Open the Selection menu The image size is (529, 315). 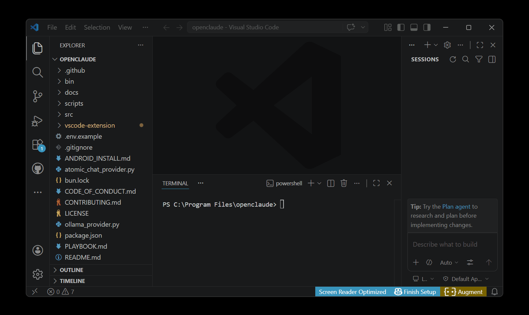(x=97, y=27)
